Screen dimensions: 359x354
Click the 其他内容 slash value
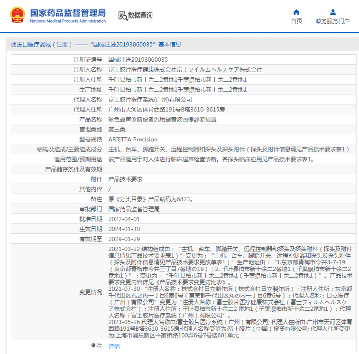(x=110, y=189)
